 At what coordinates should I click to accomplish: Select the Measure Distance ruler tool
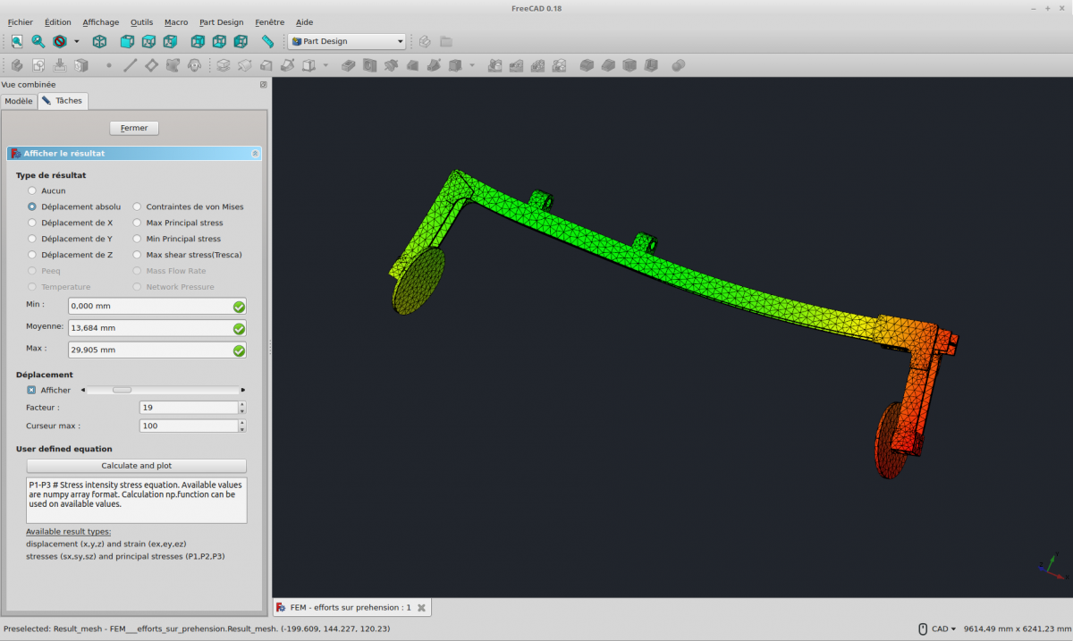pyautogui.click(x=267, y=41)
